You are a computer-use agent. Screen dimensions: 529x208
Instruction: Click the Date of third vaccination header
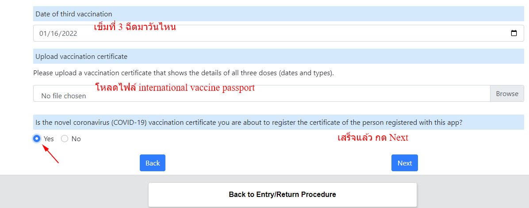(278, 14)
